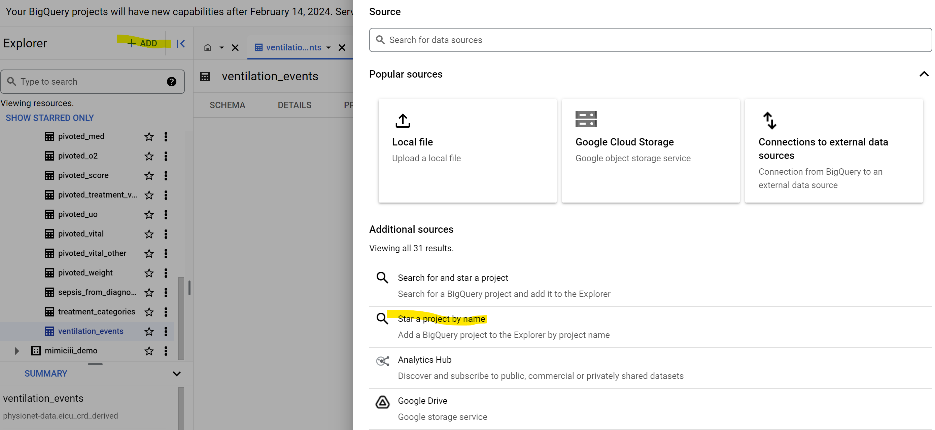The image size is (935, 430).
Task: Star the pivoted_vital_other table
Action: pos(149,254)
